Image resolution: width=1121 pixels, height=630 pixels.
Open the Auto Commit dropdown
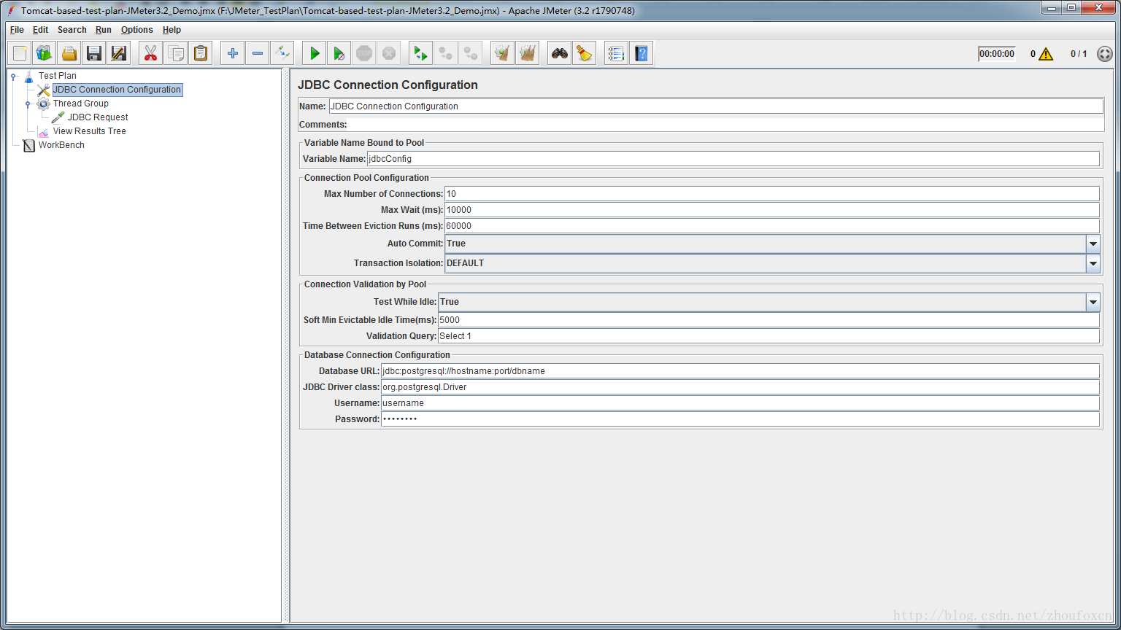click(x=1093, y=244)
